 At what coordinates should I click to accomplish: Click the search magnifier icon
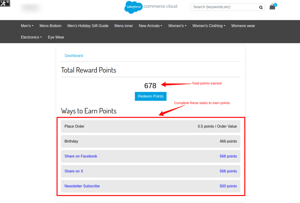point(261,7)
